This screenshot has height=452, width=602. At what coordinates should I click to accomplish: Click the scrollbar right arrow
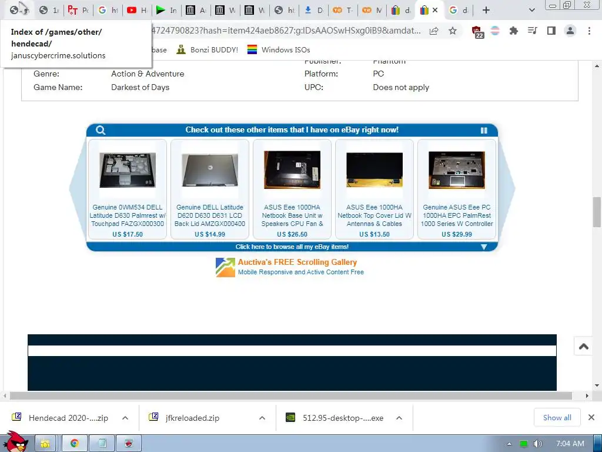(x=587, y=395)
